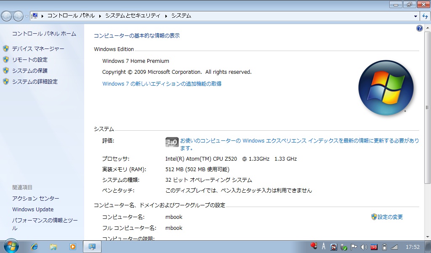
Task: Click the Windows エクスペリエンス インデックス update link
Action: point(299,144)
